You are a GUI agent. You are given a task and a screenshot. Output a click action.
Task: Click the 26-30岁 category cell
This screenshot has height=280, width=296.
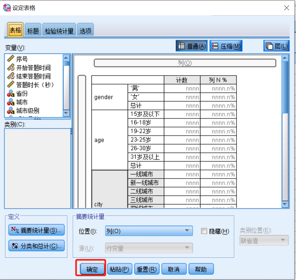click(146, 148)
